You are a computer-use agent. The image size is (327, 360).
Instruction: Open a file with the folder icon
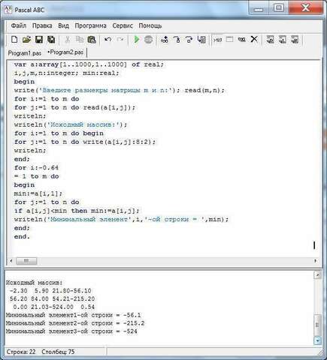(26, 40)
